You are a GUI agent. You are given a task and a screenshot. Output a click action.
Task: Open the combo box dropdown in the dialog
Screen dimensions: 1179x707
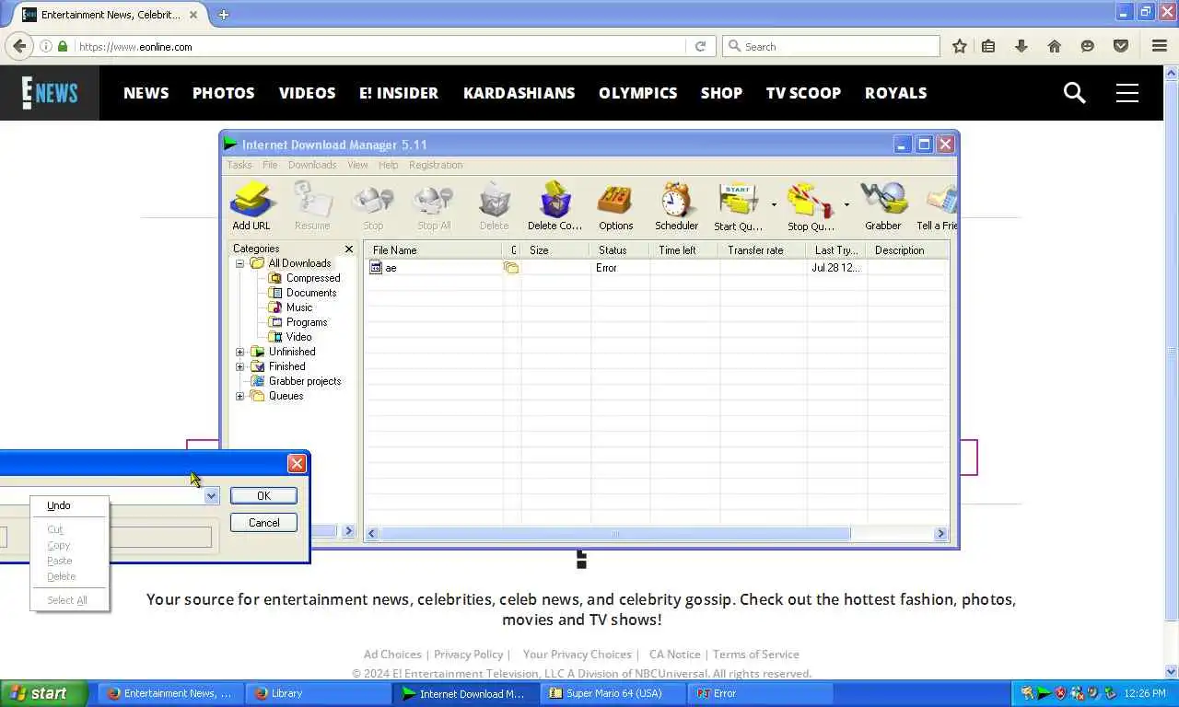(211, 496)
